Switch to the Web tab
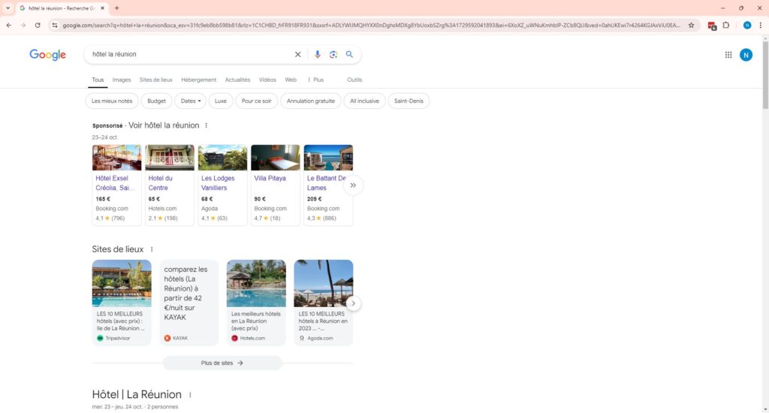 pos(291,80)
